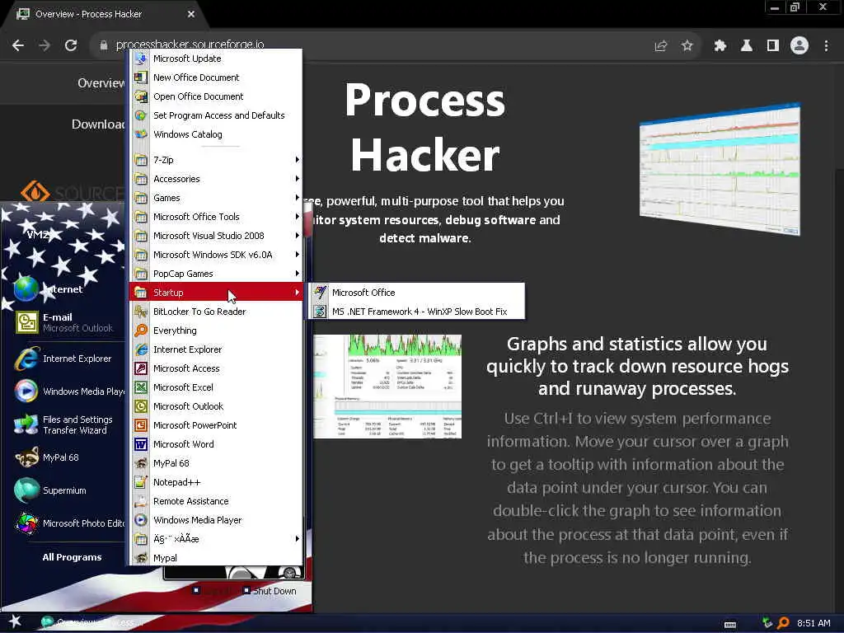Click the on-screen keyboard tray icon

pos(730,624)
